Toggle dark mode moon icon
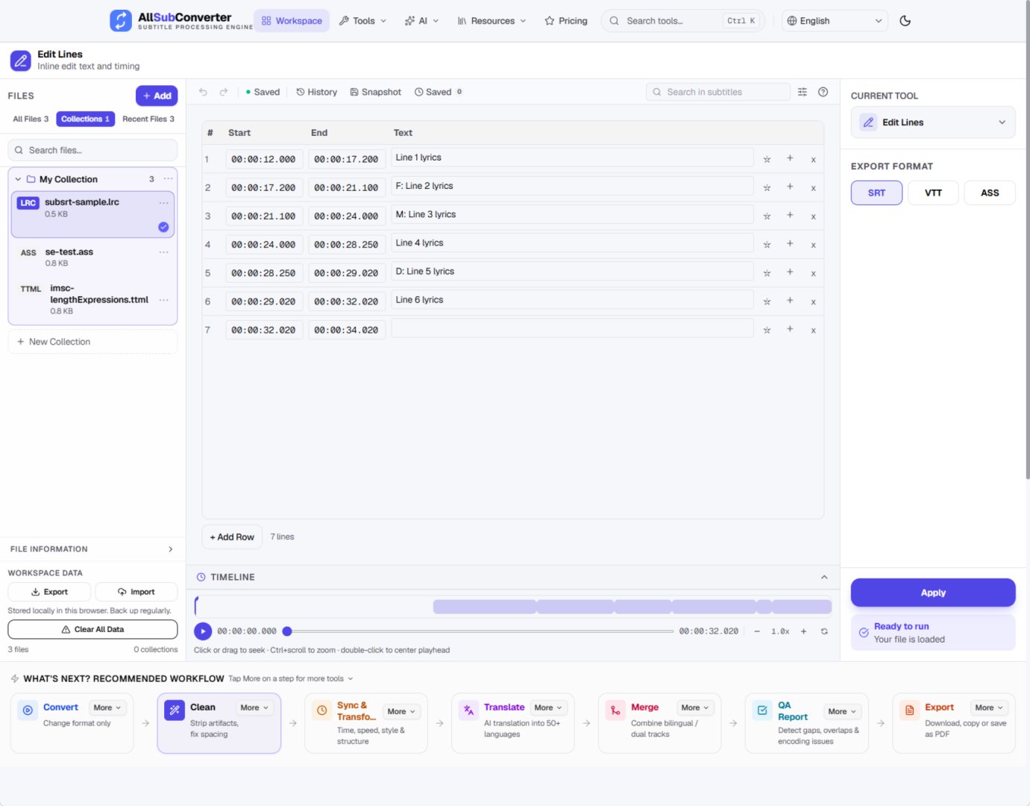The image size is (1030, 806). [905, 21]
